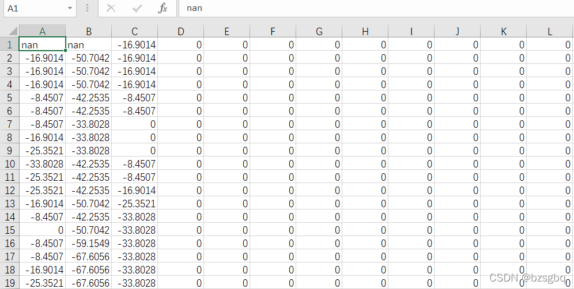Select row 15 header
This screenshot has width=574, height=289.
10,230
